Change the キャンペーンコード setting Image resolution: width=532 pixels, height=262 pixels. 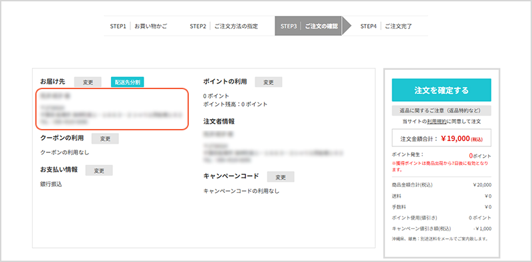(281, 177)
